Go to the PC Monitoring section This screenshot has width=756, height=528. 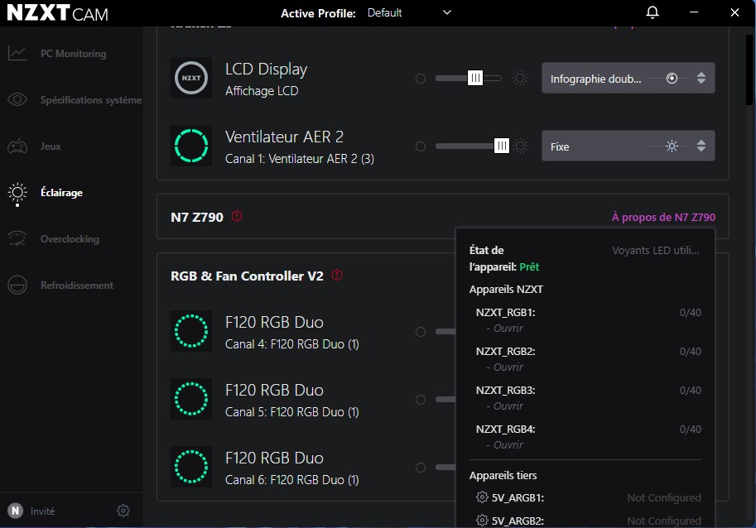click(73, 54)
